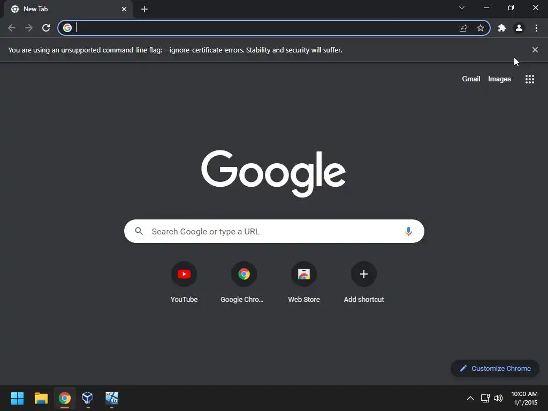Click the magnifier in the search box

139,231
